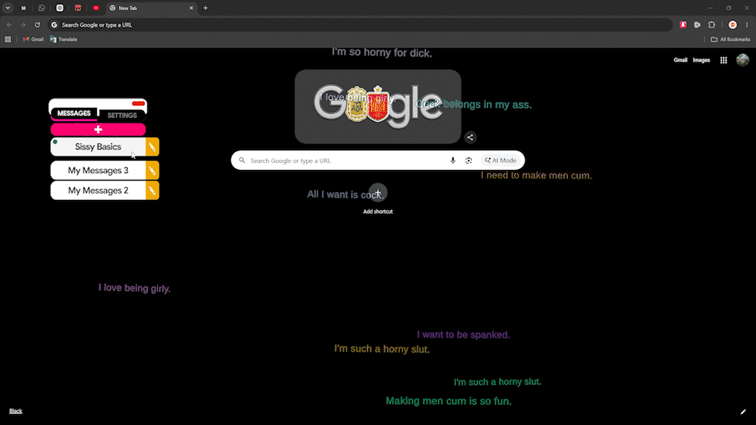
Task: Switch to the YouTube pinned tab
Action: [96, 8]
